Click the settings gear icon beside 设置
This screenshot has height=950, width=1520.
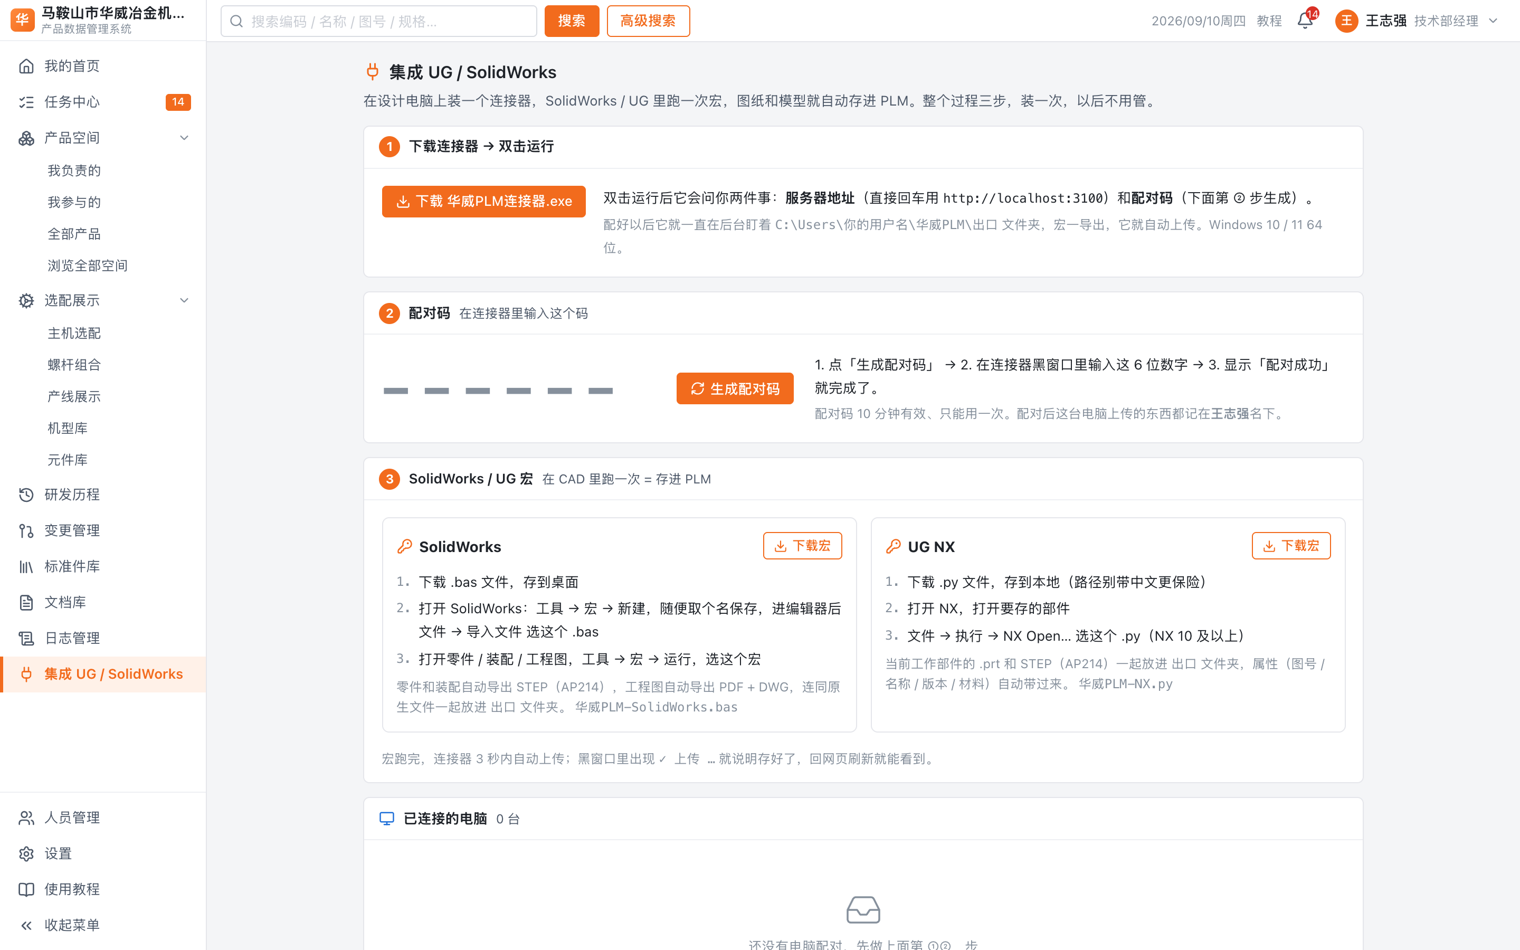[x=26, y=853]
